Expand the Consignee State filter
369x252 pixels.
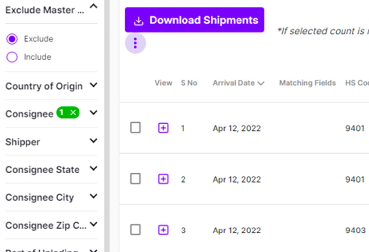click(x=94, y=169)
